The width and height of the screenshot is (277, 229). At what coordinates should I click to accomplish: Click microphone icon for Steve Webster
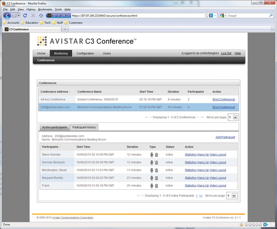coord(151,155)
